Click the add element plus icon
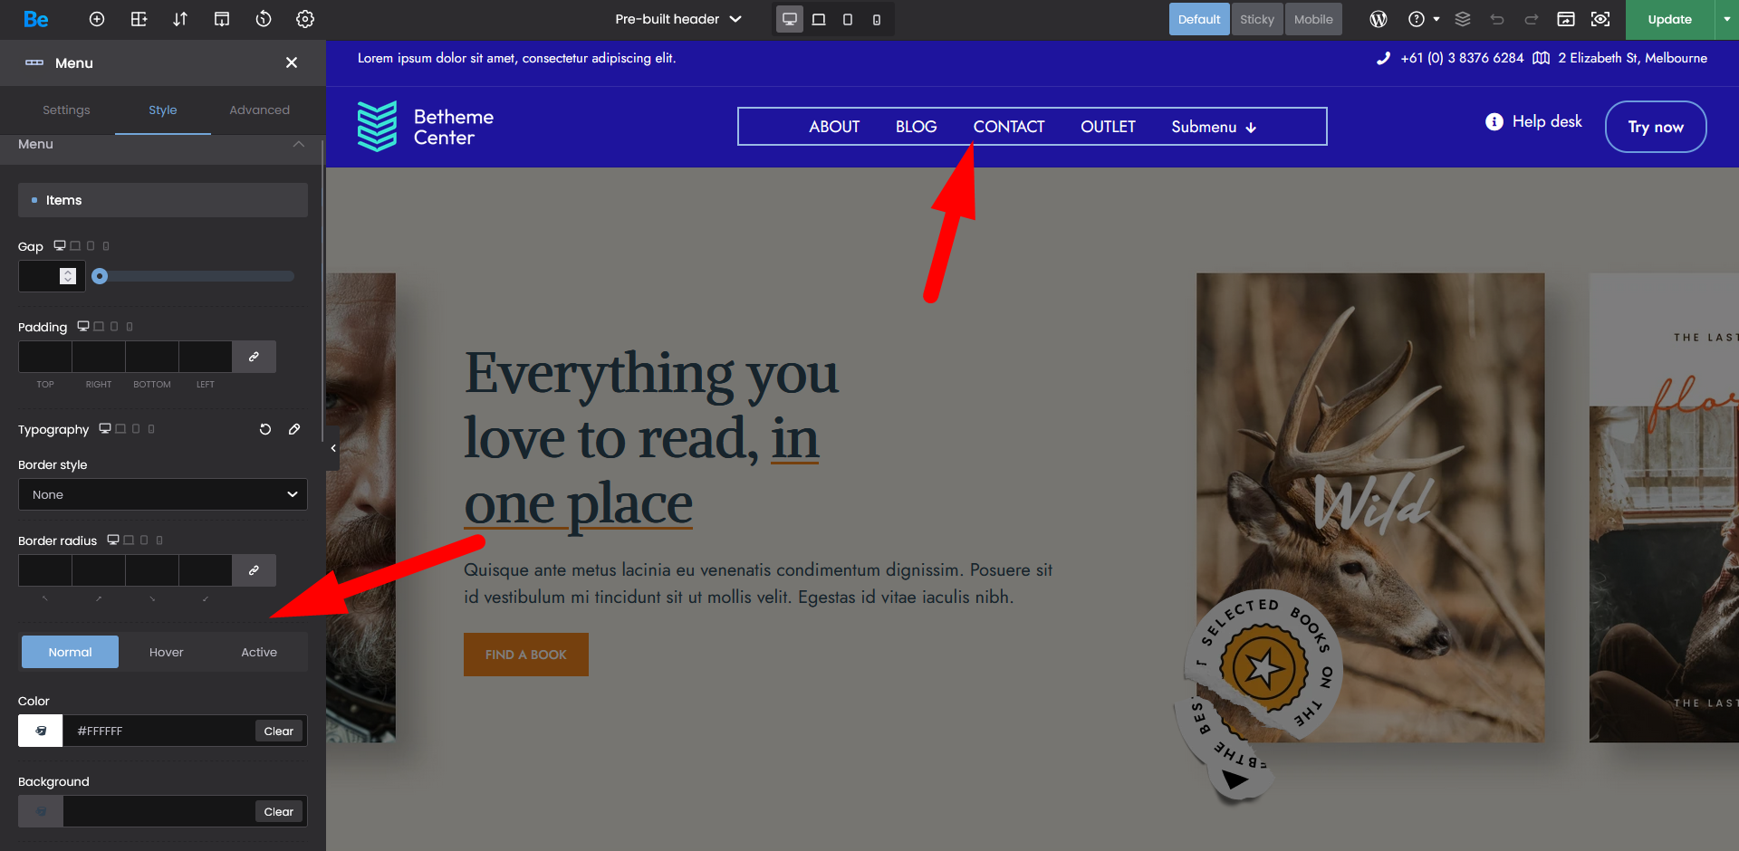Image resolution: width=1739 pixels, height=851 pixels. [97, 19]
